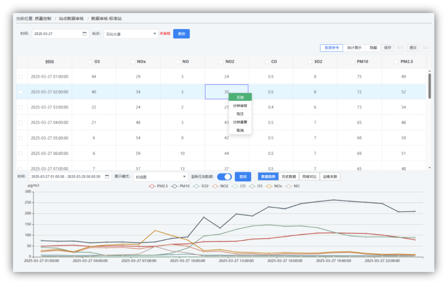The width and height of the screenshot is (447, 285).
Task: Select the 03:00:00 row checkbox
Action: tap(21, 108)
